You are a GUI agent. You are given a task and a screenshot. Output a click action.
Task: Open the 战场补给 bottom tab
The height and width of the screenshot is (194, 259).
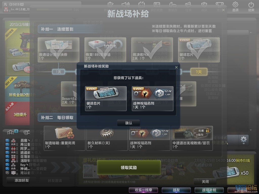click(209, 190)
